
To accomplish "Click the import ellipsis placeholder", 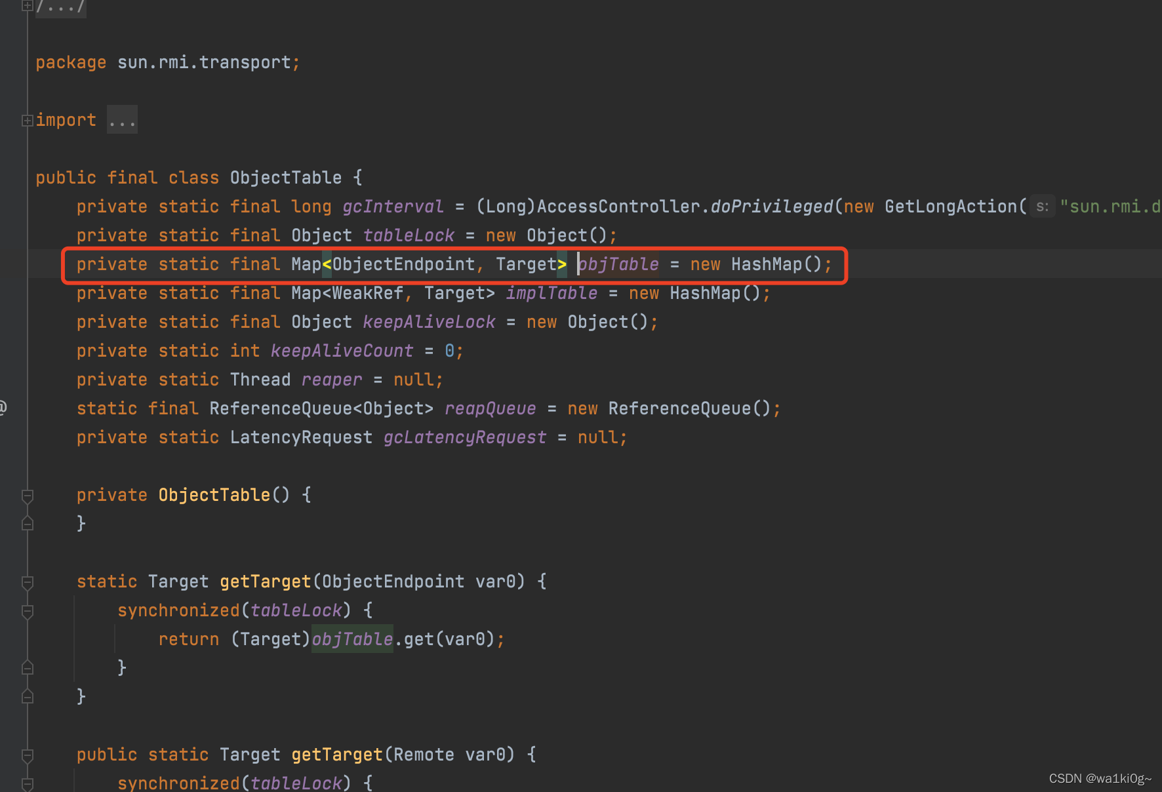I will click(123, 120).
